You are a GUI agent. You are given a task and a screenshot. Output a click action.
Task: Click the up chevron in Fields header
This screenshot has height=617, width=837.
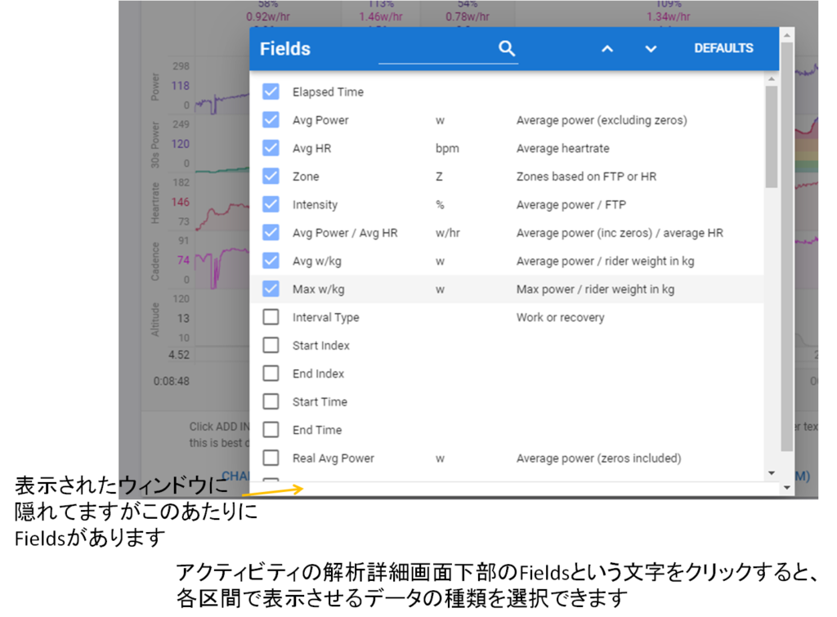point(607,48)
